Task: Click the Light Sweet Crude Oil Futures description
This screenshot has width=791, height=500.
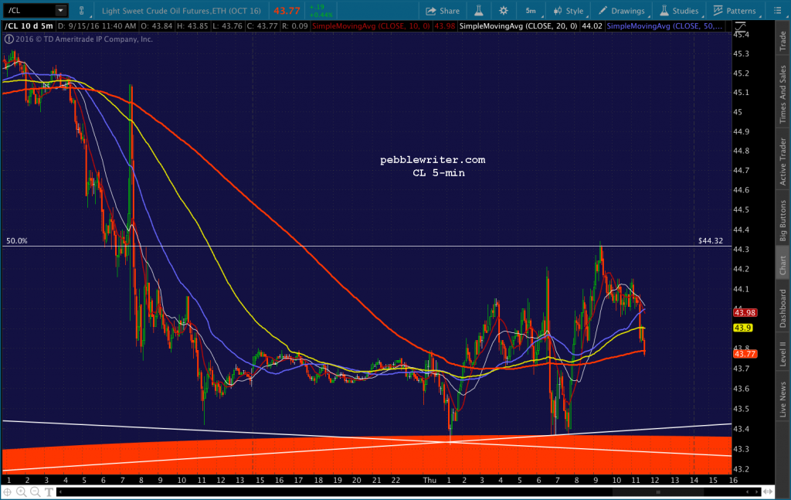Action: [181, 11]
